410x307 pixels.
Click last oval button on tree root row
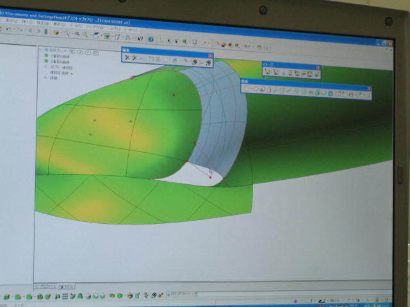[x=95, y=53]
